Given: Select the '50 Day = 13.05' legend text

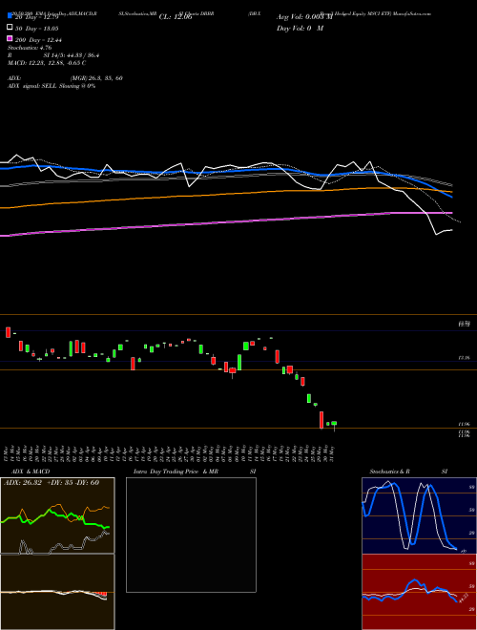Looking at the screenshot, I should 36,29.
